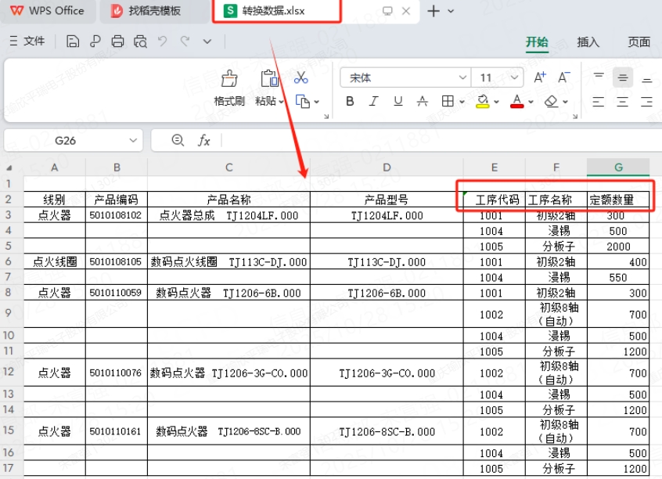Toggle Underline formatting
This screenshot has width=662, height=479.
pos(398,101)
